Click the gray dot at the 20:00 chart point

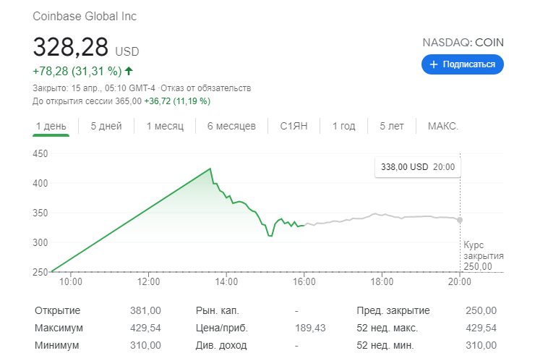click(x=460, y=220)
